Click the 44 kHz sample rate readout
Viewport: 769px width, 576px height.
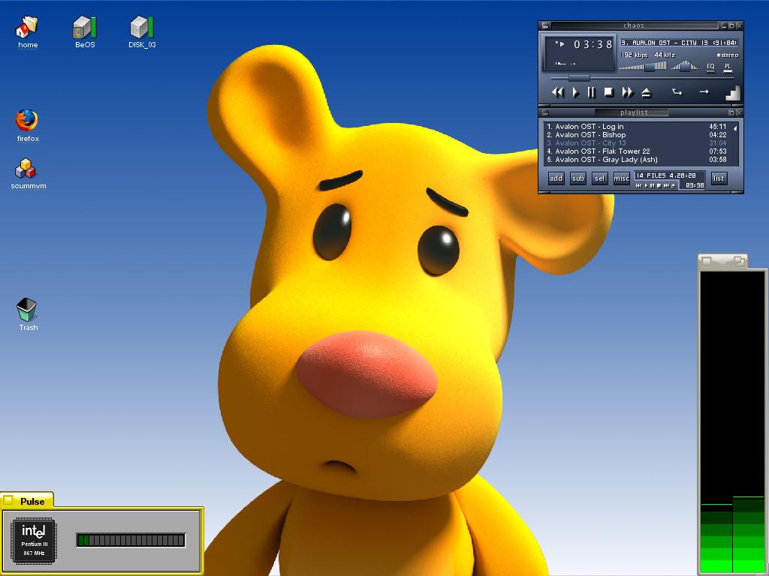point(665,55)
